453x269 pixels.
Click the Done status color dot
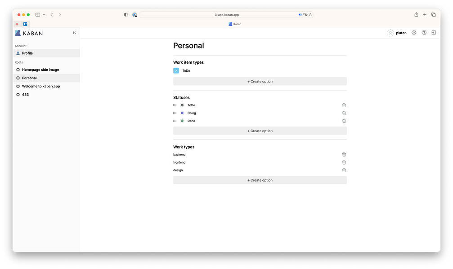pos(182,121)
